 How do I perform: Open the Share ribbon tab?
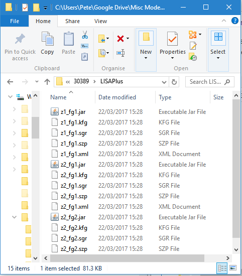[x=72, y=21]
